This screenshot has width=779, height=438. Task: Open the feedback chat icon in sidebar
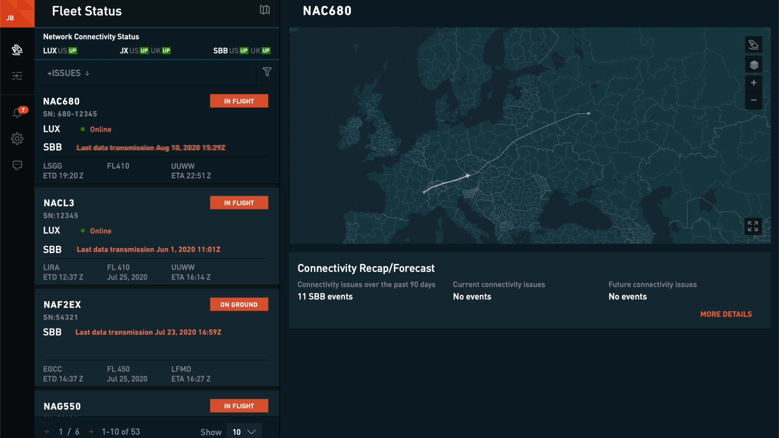point(17,165)
